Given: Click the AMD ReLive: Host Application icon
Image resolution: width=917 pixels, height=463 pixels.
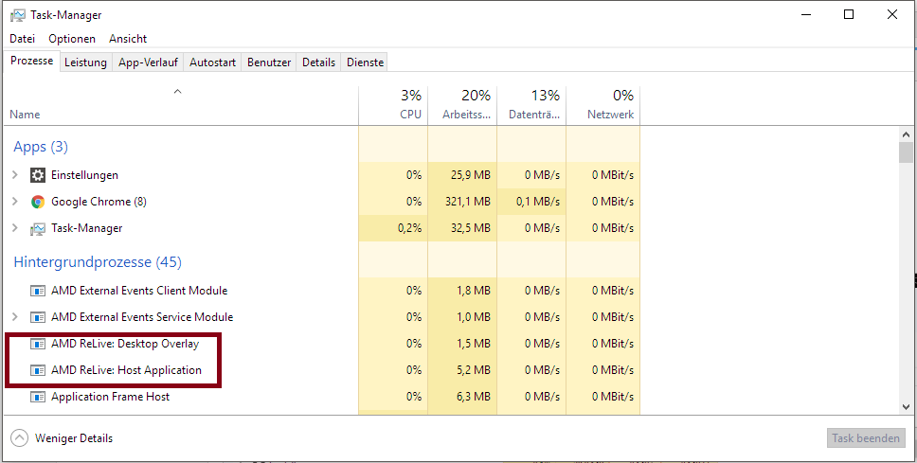Looking at the screenshot, I should point(38,370).
